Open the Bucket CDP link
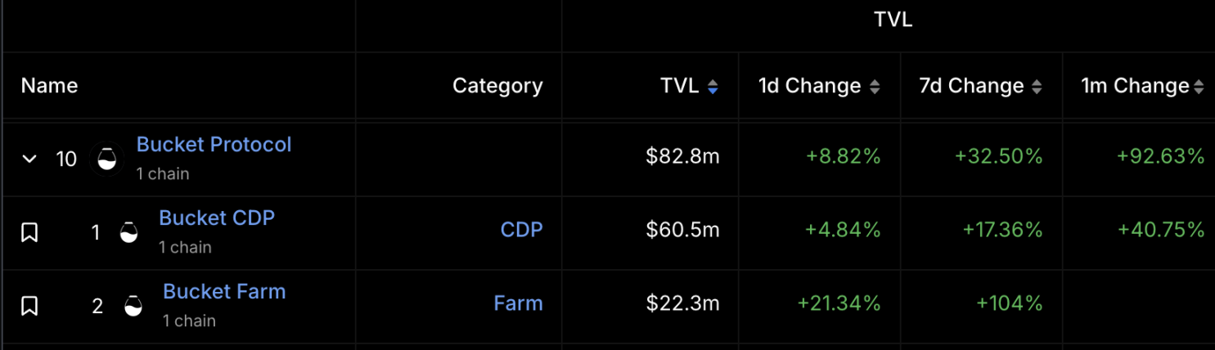 click(217, 218)
